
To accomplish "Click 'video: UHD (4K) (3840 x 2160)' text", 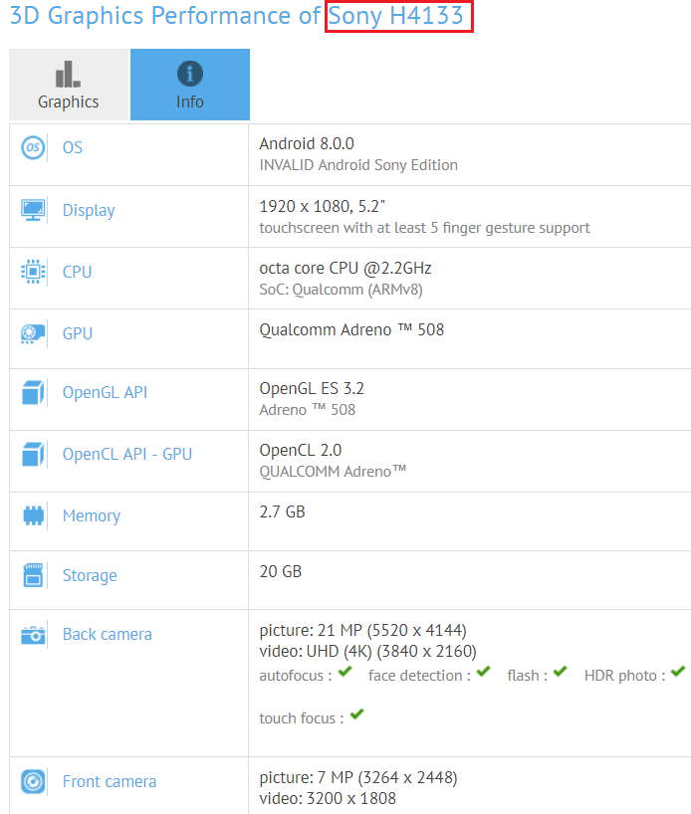I will tap(367, 651).
